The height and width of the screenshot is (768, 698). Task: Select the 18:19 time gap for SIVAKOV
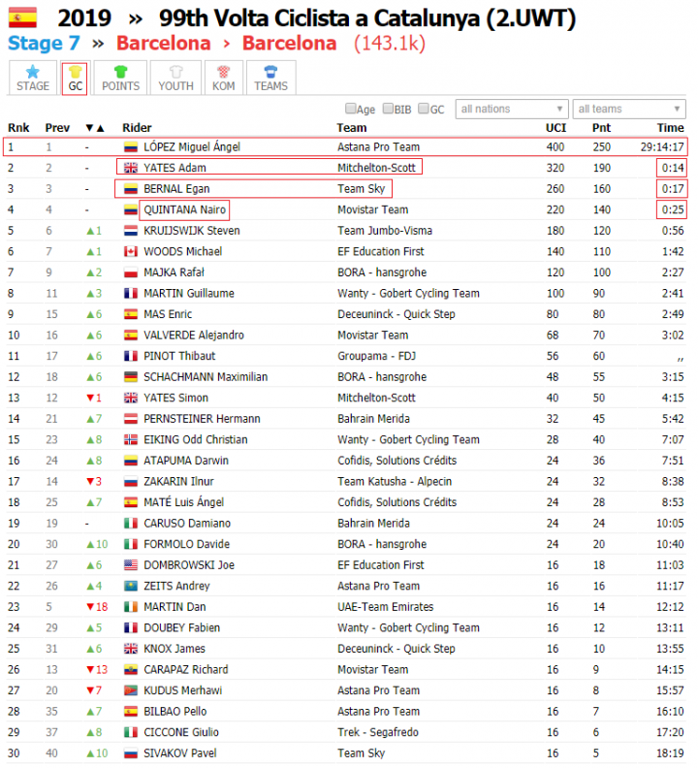670,753
